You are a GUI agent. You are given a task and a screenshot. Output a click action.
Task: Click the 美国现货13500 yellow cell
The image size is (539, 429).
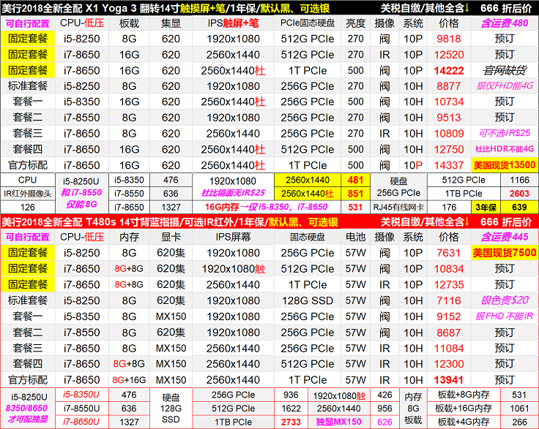pos(505,165)
